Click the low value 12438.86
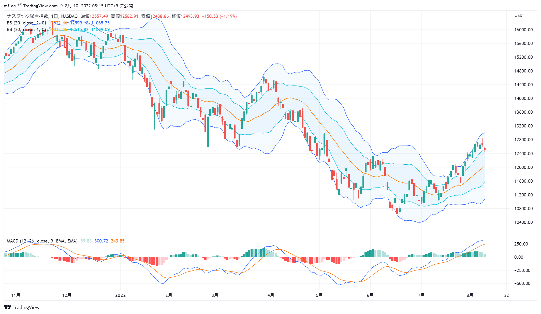541x314 pixels. (x=159, y=16)
